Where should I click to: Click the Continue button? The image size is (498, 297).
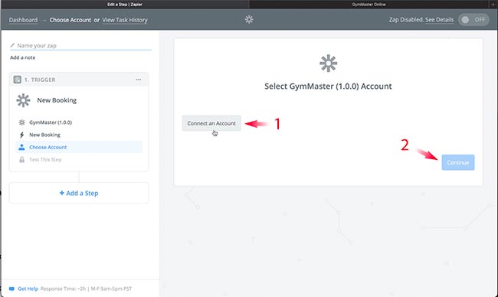pos(458,162)
